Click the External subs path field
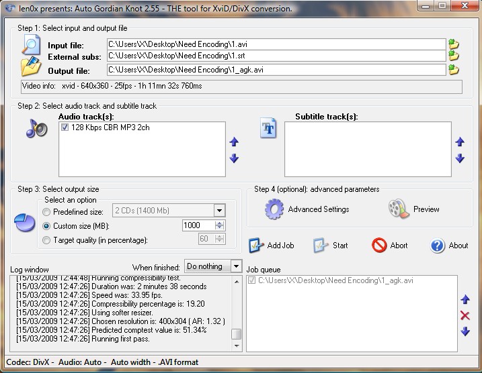 [x=276, y=56]
